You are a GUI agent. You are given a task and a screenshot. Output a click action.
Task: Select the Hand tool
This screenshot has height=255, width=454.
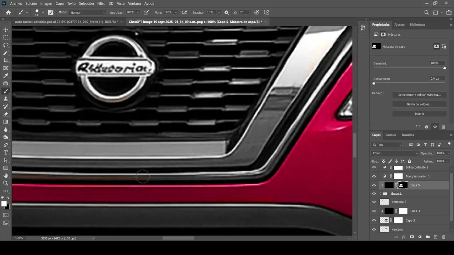(x=6, y=176)
